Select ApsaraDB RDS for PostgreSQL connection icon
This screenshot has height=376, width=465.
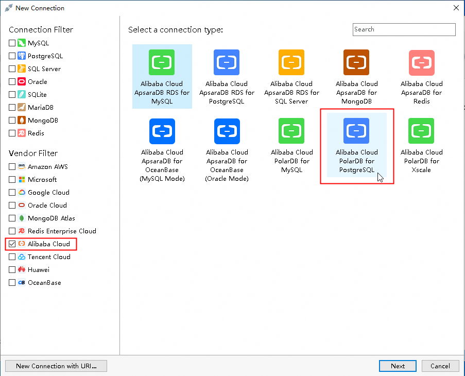(227, 62)
